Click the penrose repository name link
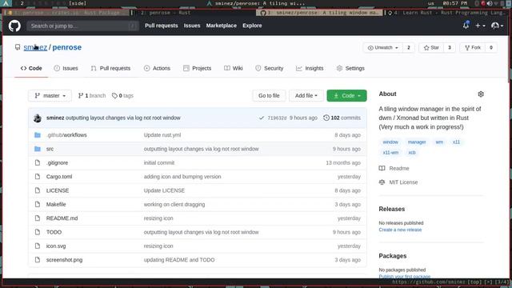The height and width of the screenshot is (288, 512). point(67,47)
